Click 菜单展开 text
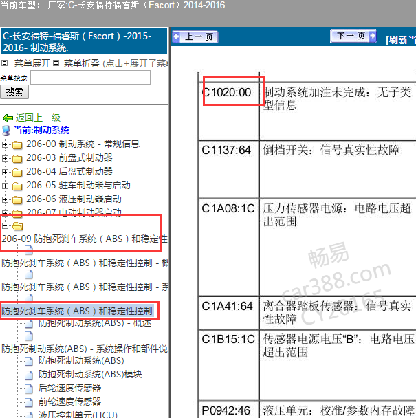The image size is (416, 418). tap(32, 63)
